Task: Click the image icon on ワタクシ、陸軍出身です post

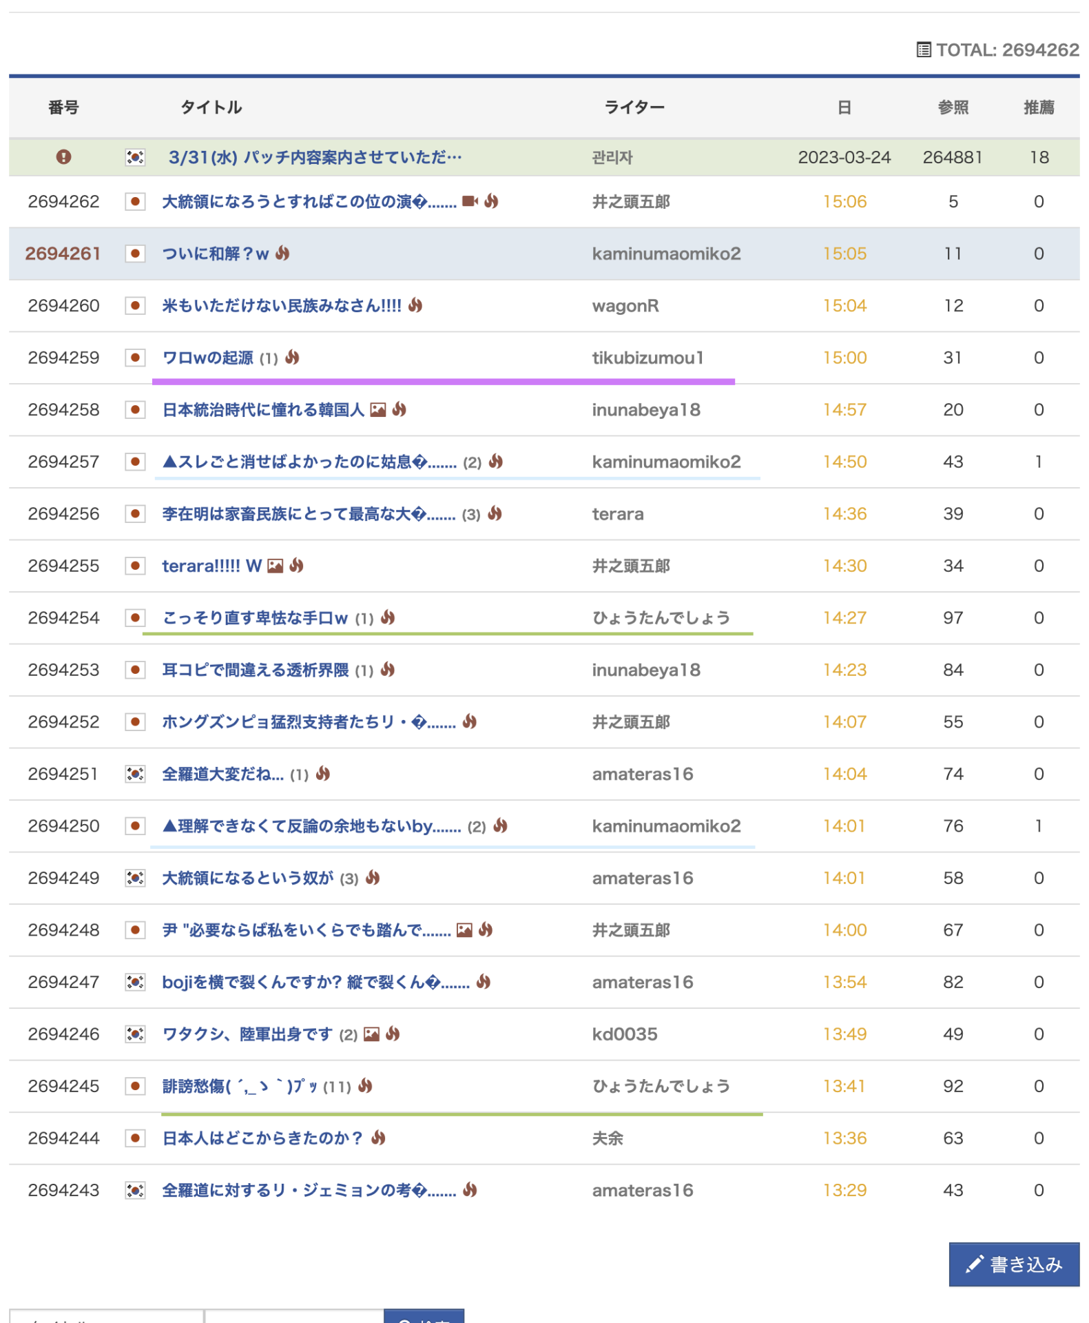Action: tap(371, 1034)
